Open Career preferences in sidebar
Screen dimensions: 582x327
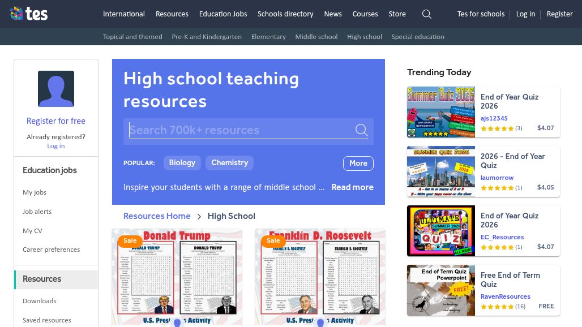(x=51, y=249)
